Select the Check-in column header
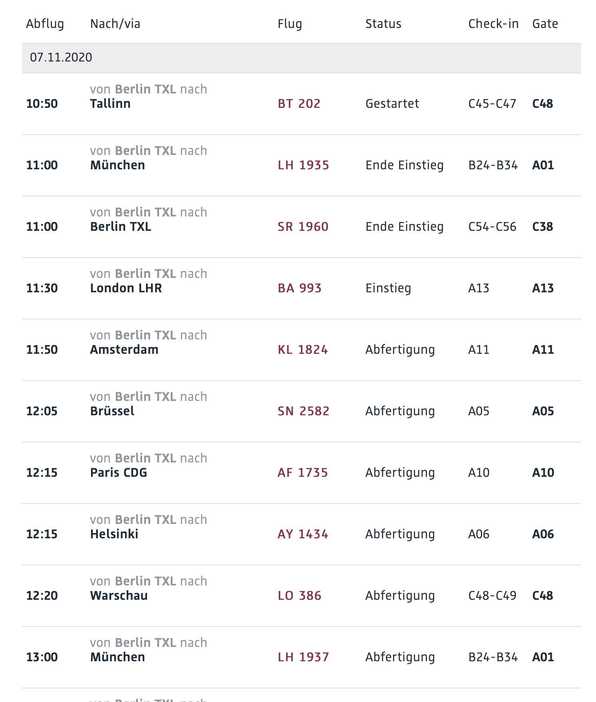The image size is (596, 702). coord(493,24)
